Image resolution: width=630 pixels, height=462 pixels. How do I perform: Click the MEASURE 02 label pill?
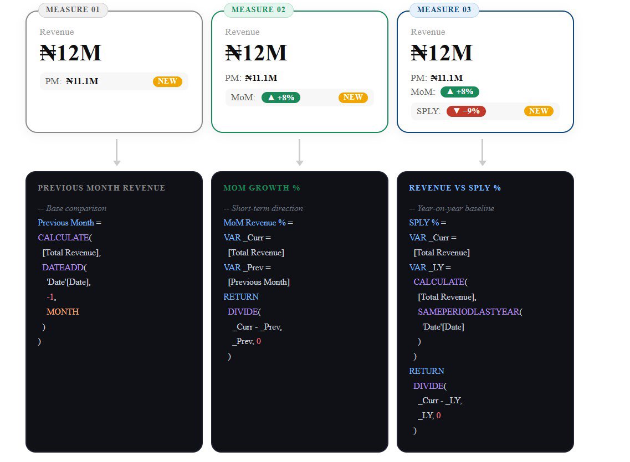click(258, 9)
